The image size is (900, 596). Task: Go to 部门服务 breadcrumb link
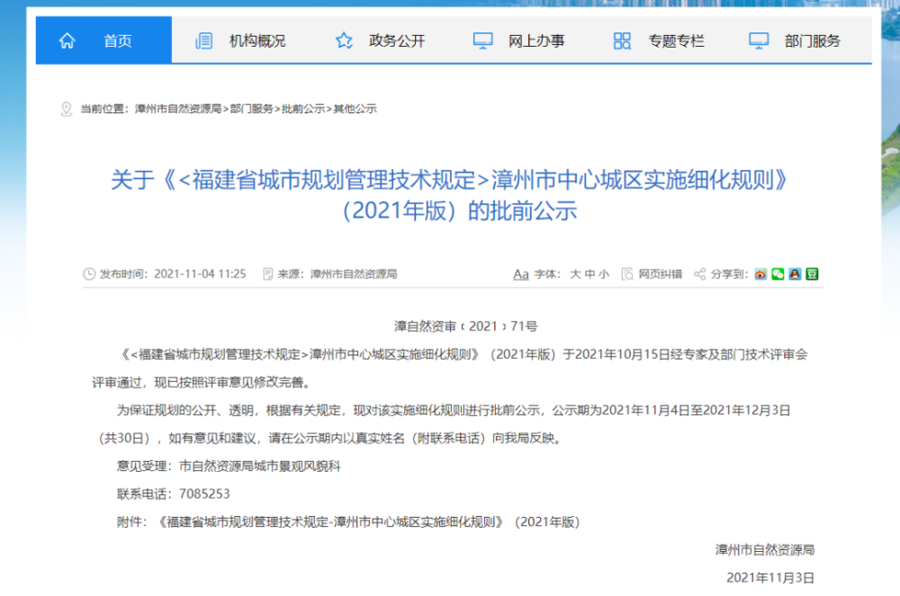(251, 109)
